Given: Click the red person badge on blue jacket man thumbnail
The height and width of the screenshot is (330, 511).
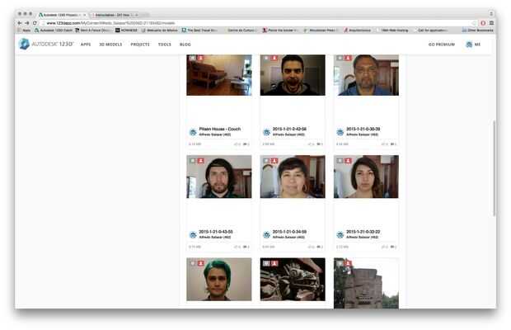Looking at the screenshot, I should click(348, 58).
